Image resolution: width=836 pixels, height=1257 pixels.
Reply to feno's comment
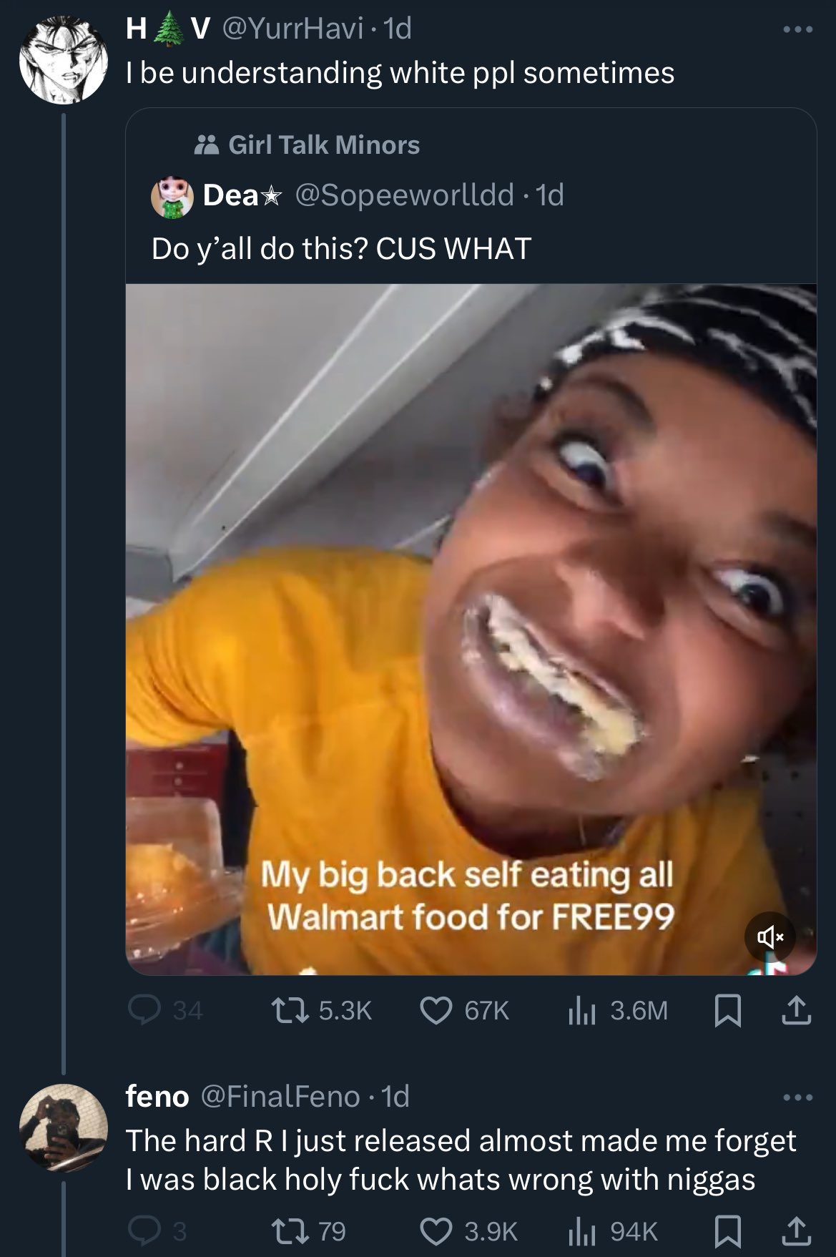[159, 1231]
